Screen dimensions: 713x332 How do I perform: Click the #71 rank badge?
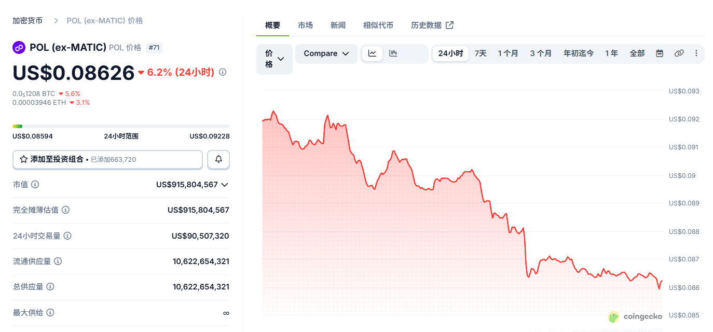[154, 48]
